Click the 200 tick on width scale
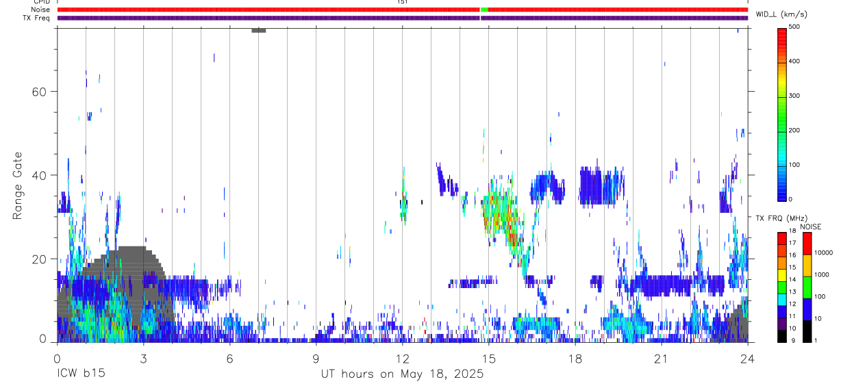Image resolution: width=841 pixels, height=388 pixels. (x=794, y=130)
